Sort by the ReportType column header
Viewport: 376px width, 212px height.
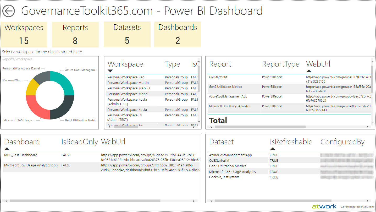[280, 64]
